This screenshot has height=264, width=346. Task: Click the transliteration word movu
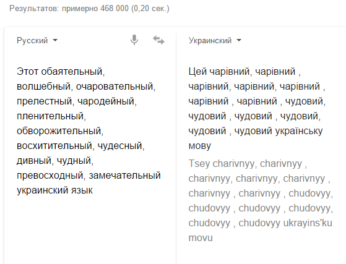click(x=201, y=238)
